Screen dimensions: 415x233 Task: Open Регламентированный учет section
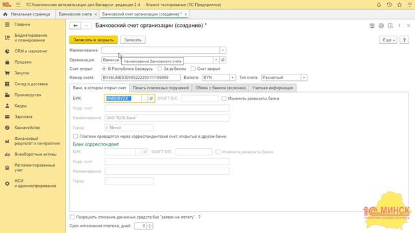pos(34,168)
